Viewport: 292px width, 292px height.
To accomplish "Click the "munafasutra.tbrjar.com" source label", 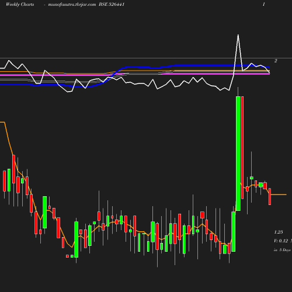I will coord(72,5).
